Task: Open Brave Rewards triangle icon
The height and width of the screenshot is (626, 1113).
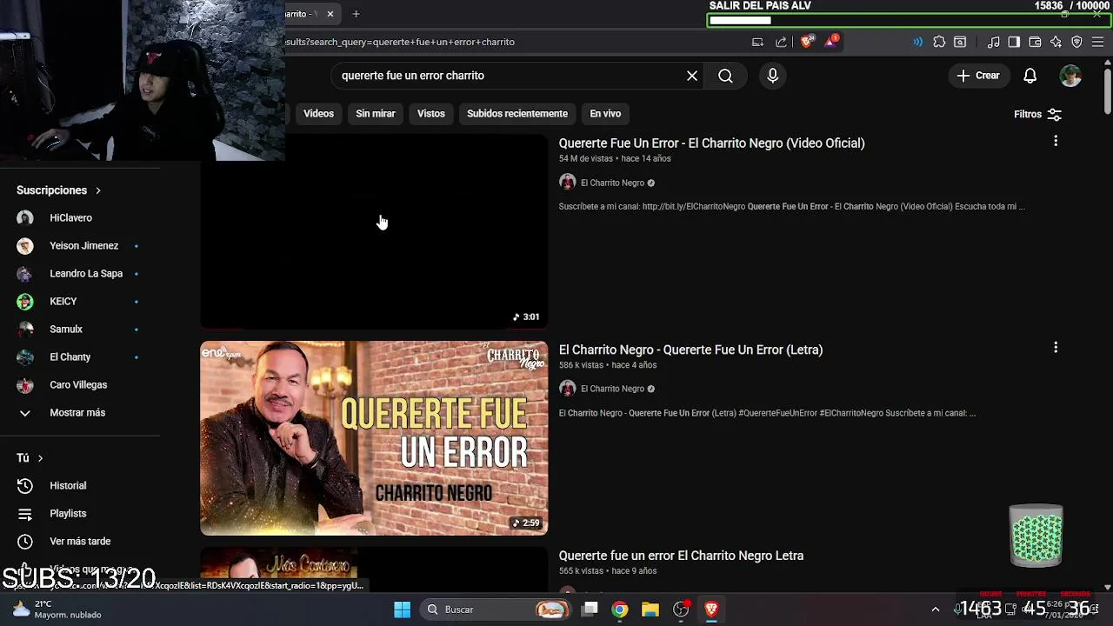Action: click(831, 41)
